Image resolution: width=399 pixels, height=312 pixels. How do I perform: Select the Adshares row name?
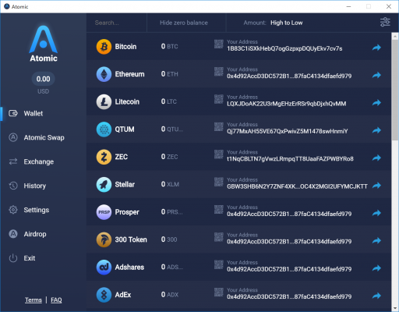(x=129, y=267)
